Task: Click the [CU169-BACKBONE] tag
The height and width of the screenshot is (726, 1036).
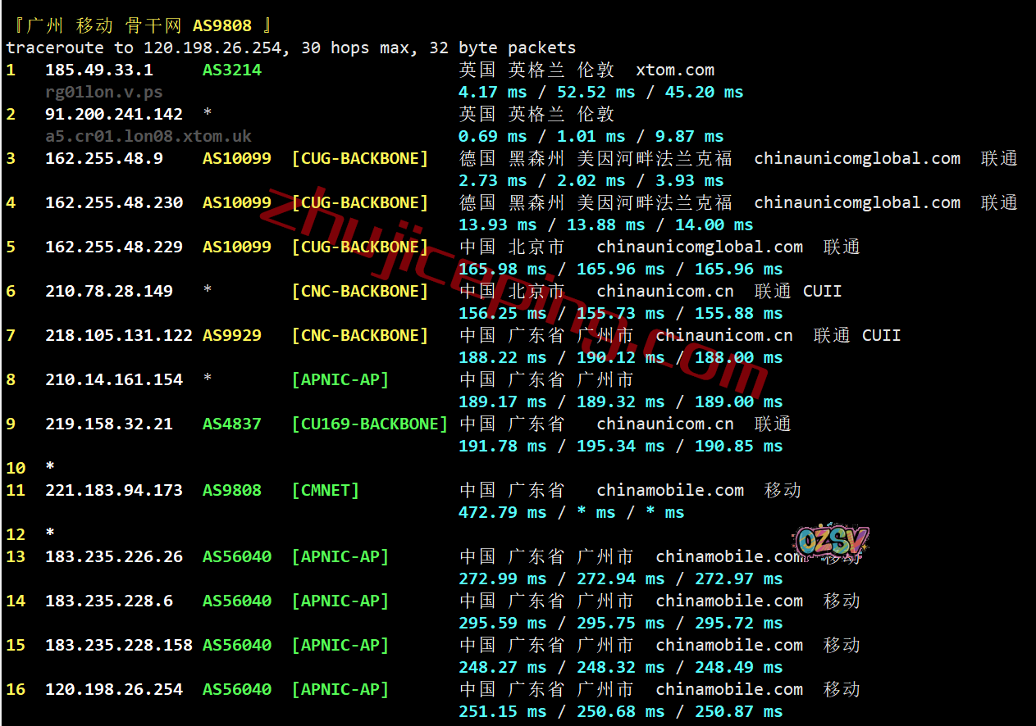Action: point(369,424)
